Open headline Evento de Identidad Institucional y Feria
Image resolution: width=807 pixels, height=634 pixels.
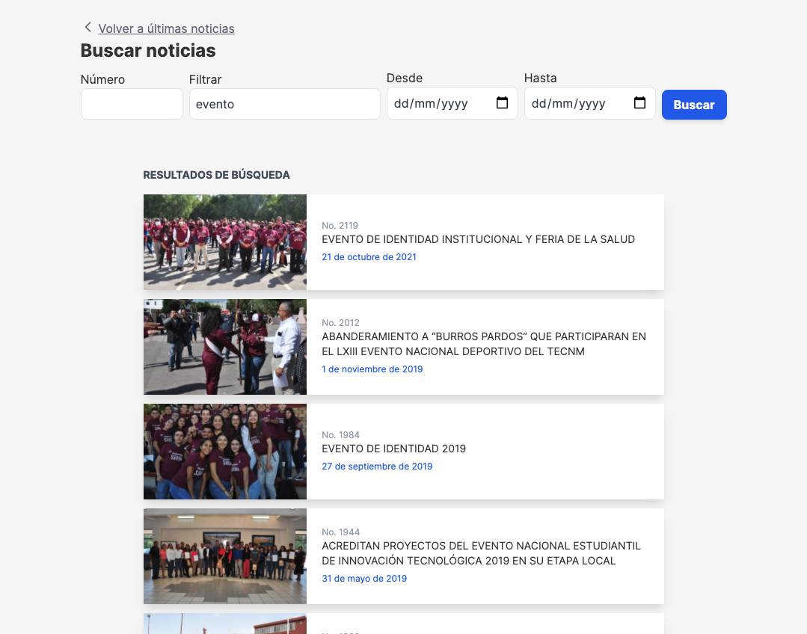pyautogui.click(x=478, y=239)
